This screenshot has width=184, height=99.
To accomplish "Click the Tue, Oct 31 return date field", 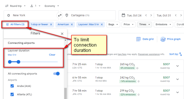I will coord(164,15).
